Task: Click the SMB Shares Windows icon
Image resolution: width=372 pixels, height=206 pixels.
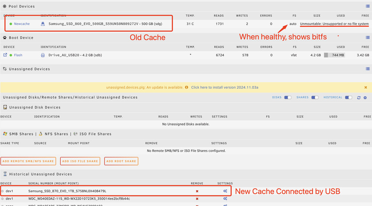Action: 5,134
